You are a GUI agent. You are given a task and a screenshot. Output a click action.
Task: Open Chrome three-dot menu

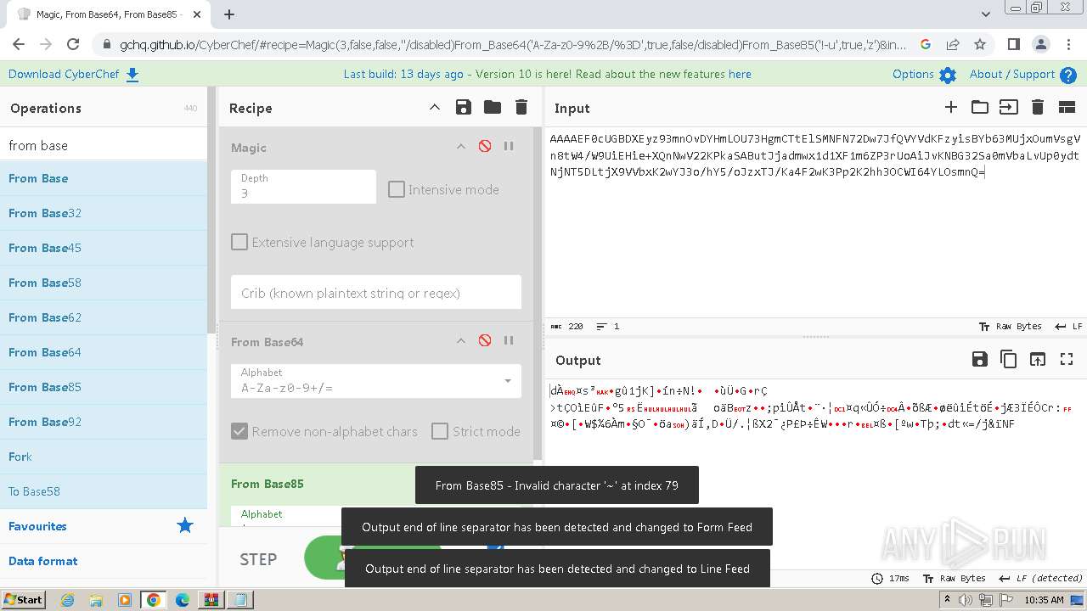[1068, 44]
